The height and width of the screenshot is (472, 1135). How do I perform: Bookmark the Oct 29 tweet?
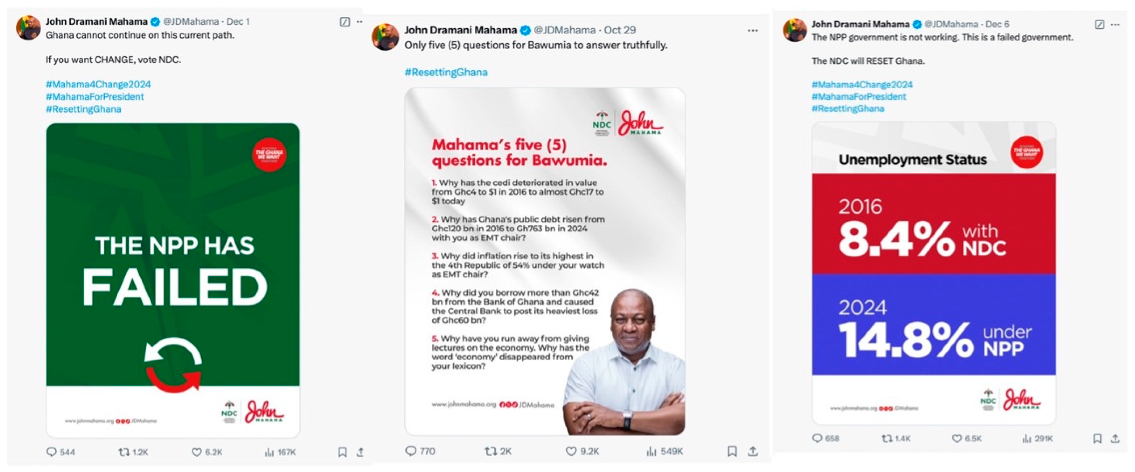pos(732,451)
